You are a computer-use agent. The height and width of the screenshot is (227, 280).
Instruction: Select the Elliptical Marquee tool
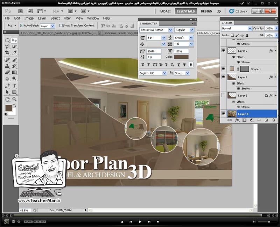pos(7,40)
